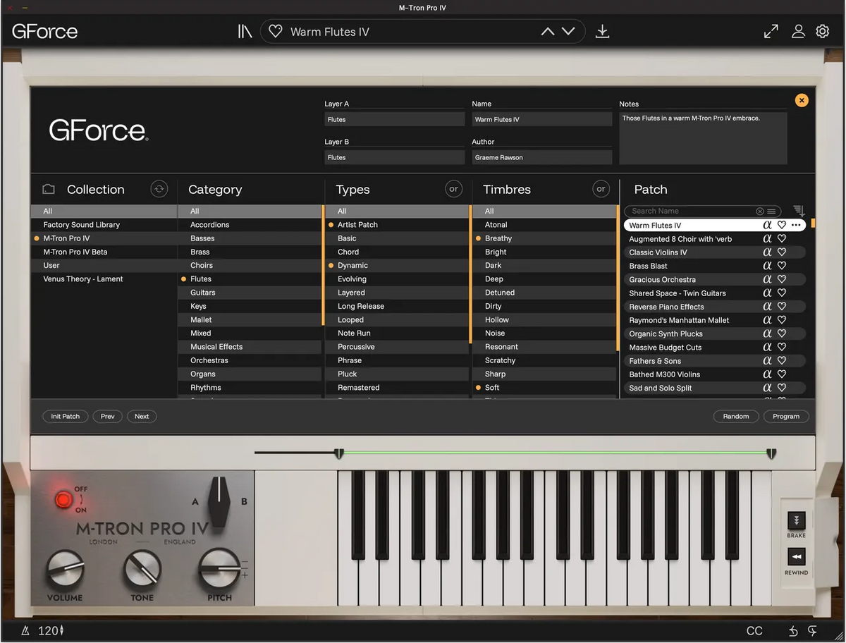The image size is (846, 643).
Task: Open the user account icon
Action: tap(798, 32)
